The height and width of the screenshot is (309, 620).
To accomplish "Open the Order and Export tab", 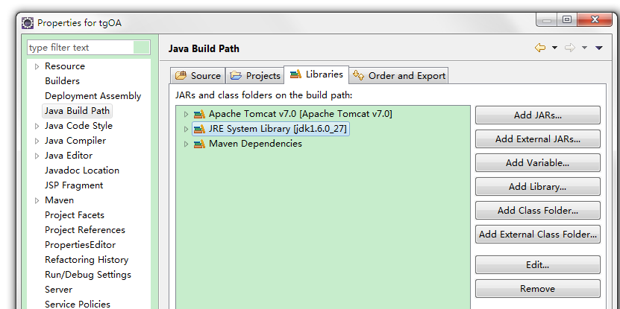I will [398, 75].
